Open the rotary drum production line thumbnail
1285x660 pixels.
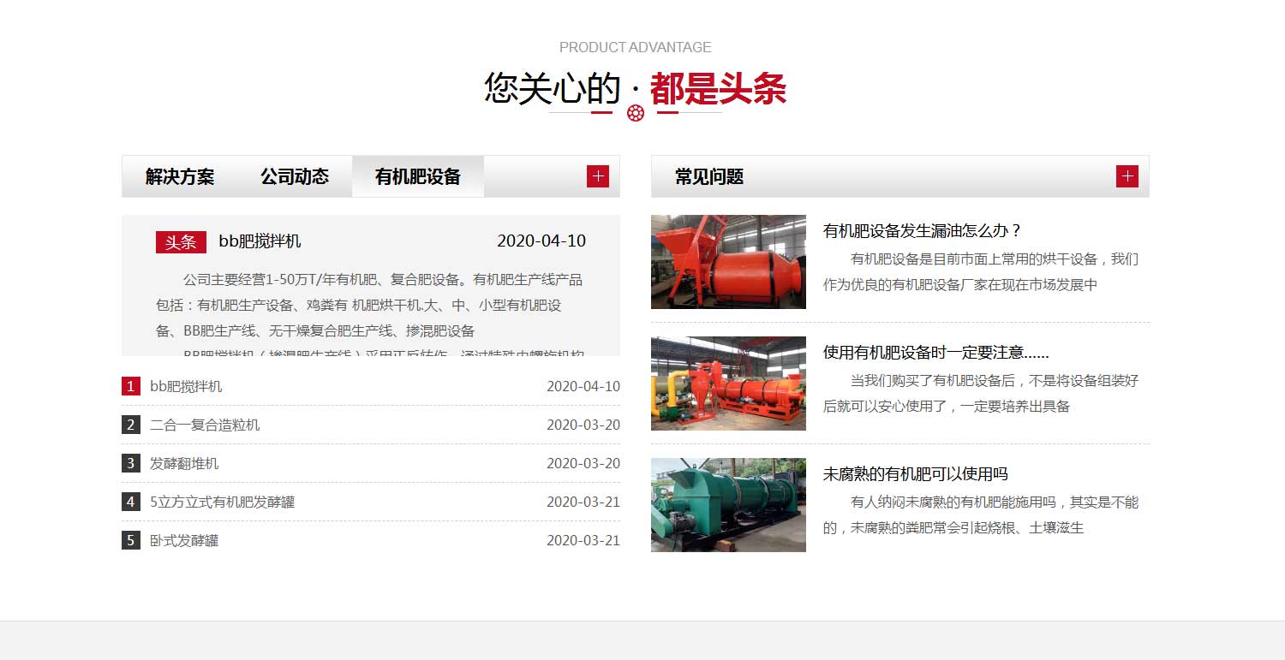click(x=728, y=384)
